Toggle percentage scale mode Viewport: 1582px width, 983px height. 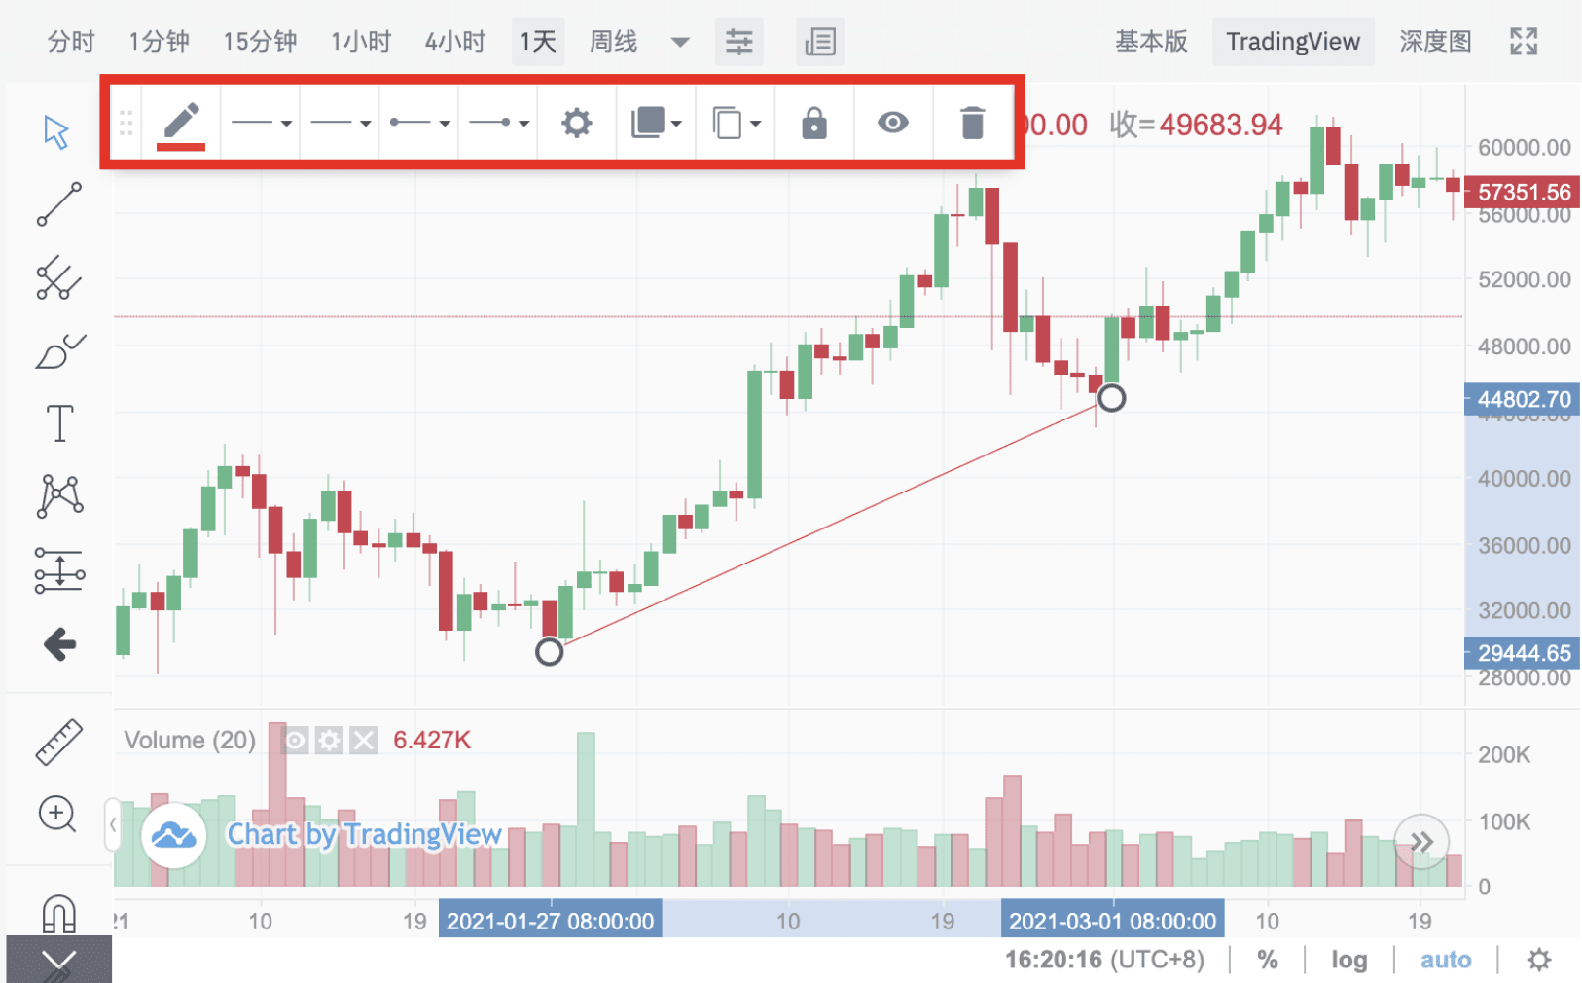(x=1268, y=961)
